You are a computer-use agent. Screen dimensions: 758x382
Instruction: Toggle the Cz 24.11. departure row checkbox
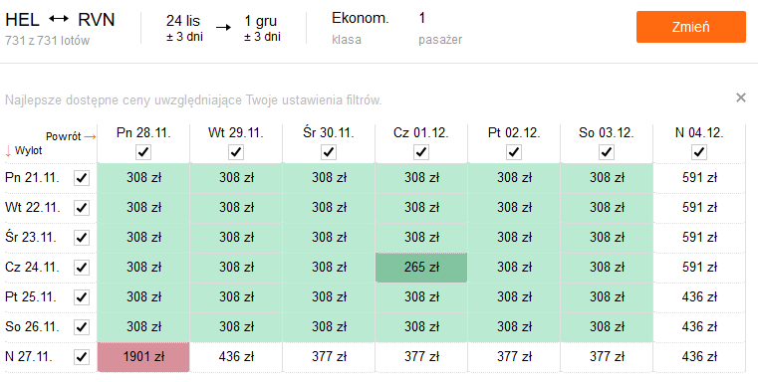(82, 267)
